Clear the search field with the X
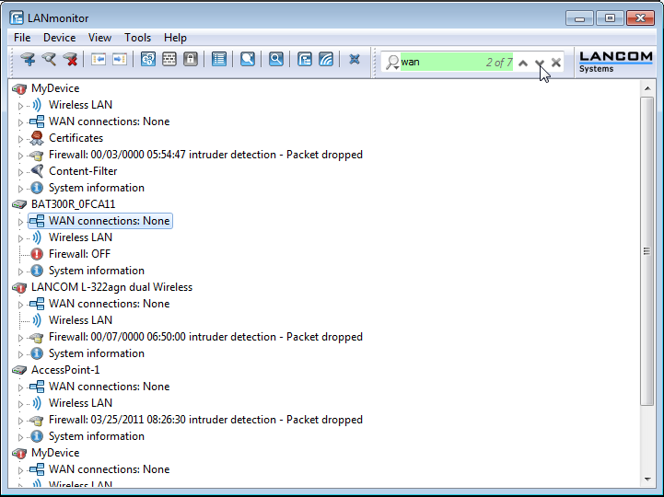The width and height of the screenshot is (664, 497). 557,63
